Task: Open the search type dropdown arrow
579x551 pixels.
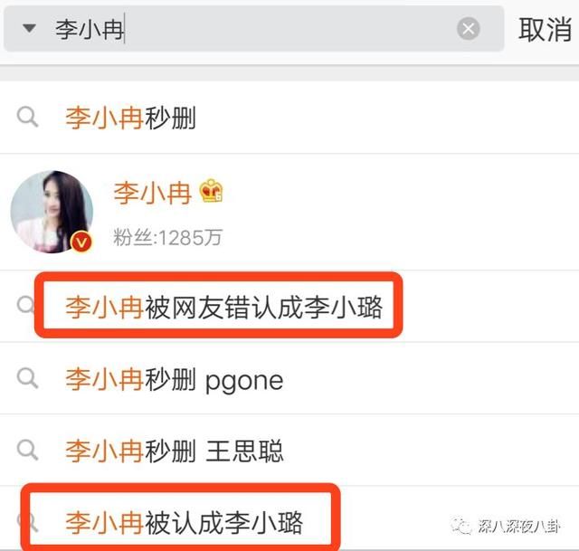Action: [29, 28]
